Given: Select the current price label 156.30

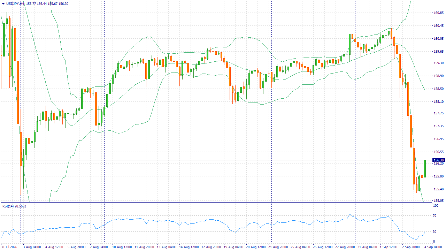Looking at the screenshot, I should pyautogui.click(x=438, y=160).
